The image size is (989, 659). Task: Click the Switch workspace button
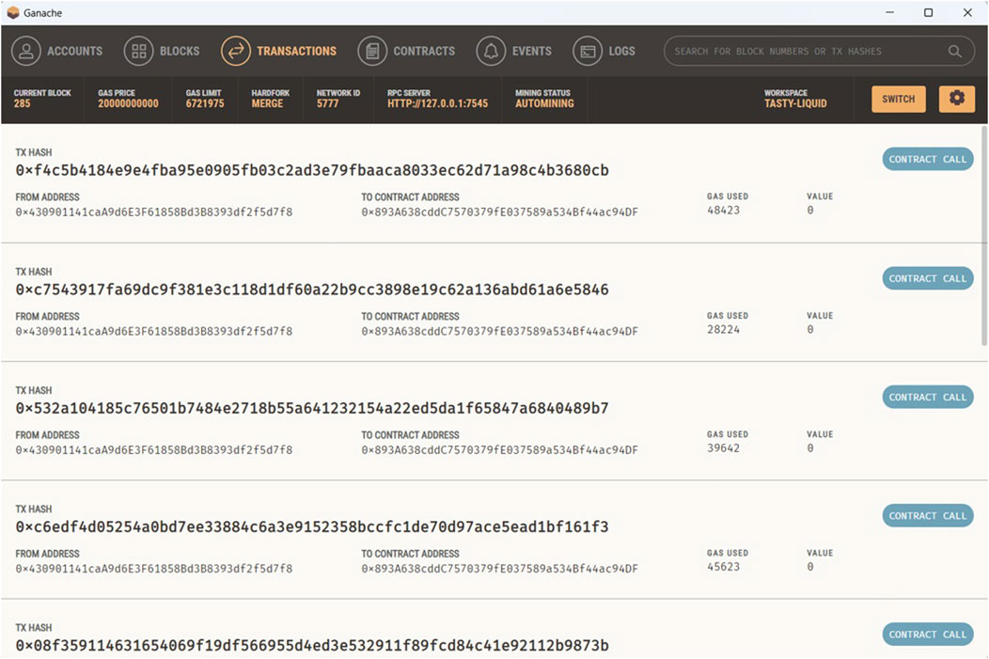[898, 99]
